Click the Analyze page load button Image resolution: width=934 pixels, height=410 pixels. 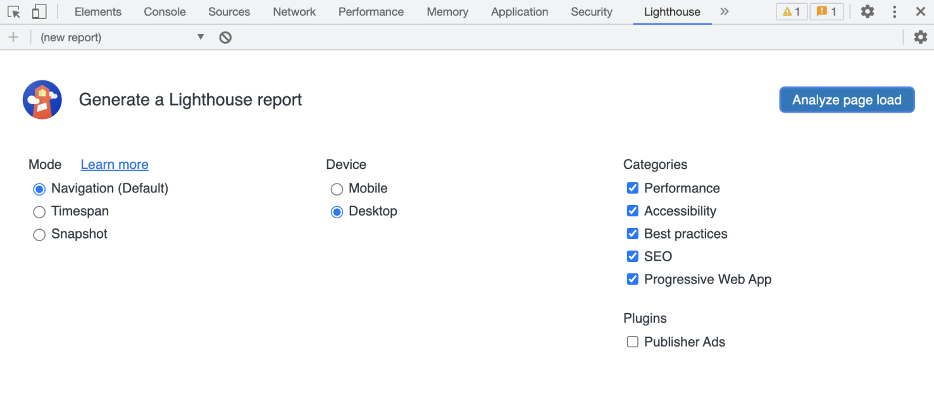[847, 99]
